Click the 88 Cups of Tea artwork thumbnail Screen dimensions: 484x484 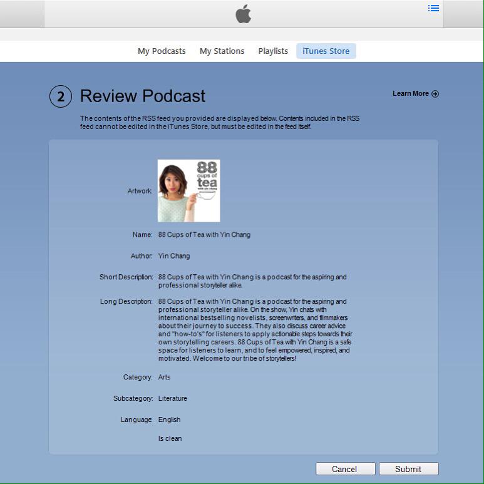189,191
